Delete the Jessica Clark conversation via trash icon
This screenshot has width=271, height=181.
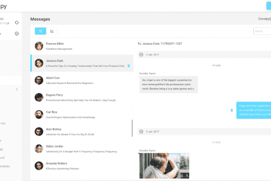[129, 66]
